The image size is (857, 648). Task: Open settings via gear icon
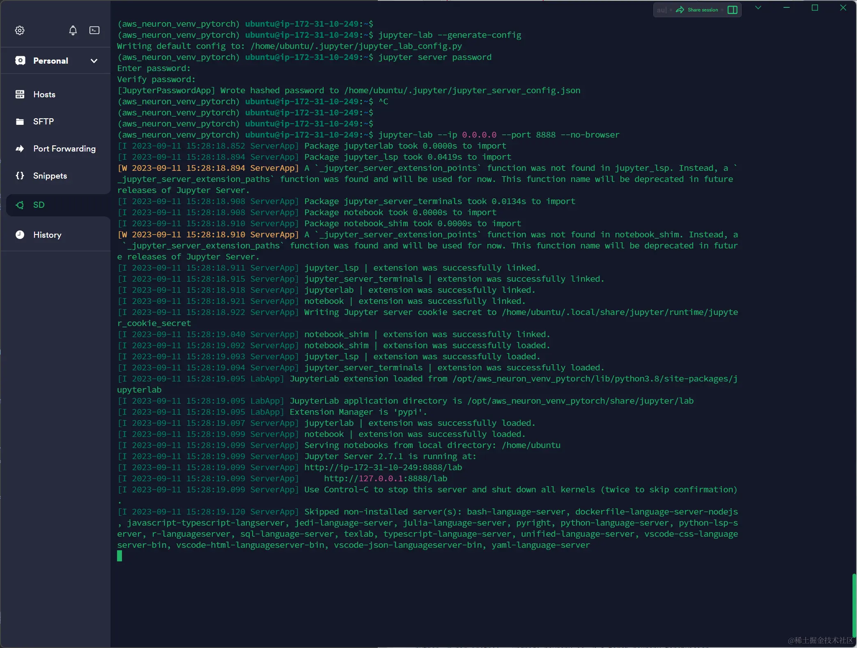20,30
